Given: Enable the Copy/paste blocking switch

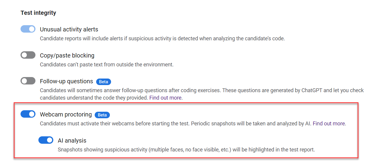Looking at the screenshot, I should pyautogui.click(x=28, y=55).
